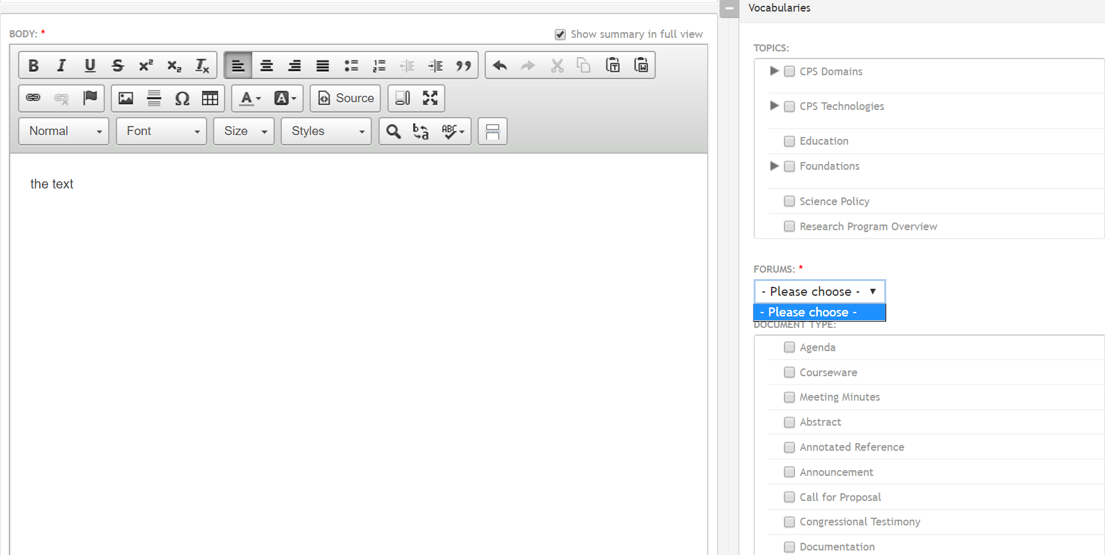Maximize the editor window
The image size is (1105, 555).
pos(430,98)
